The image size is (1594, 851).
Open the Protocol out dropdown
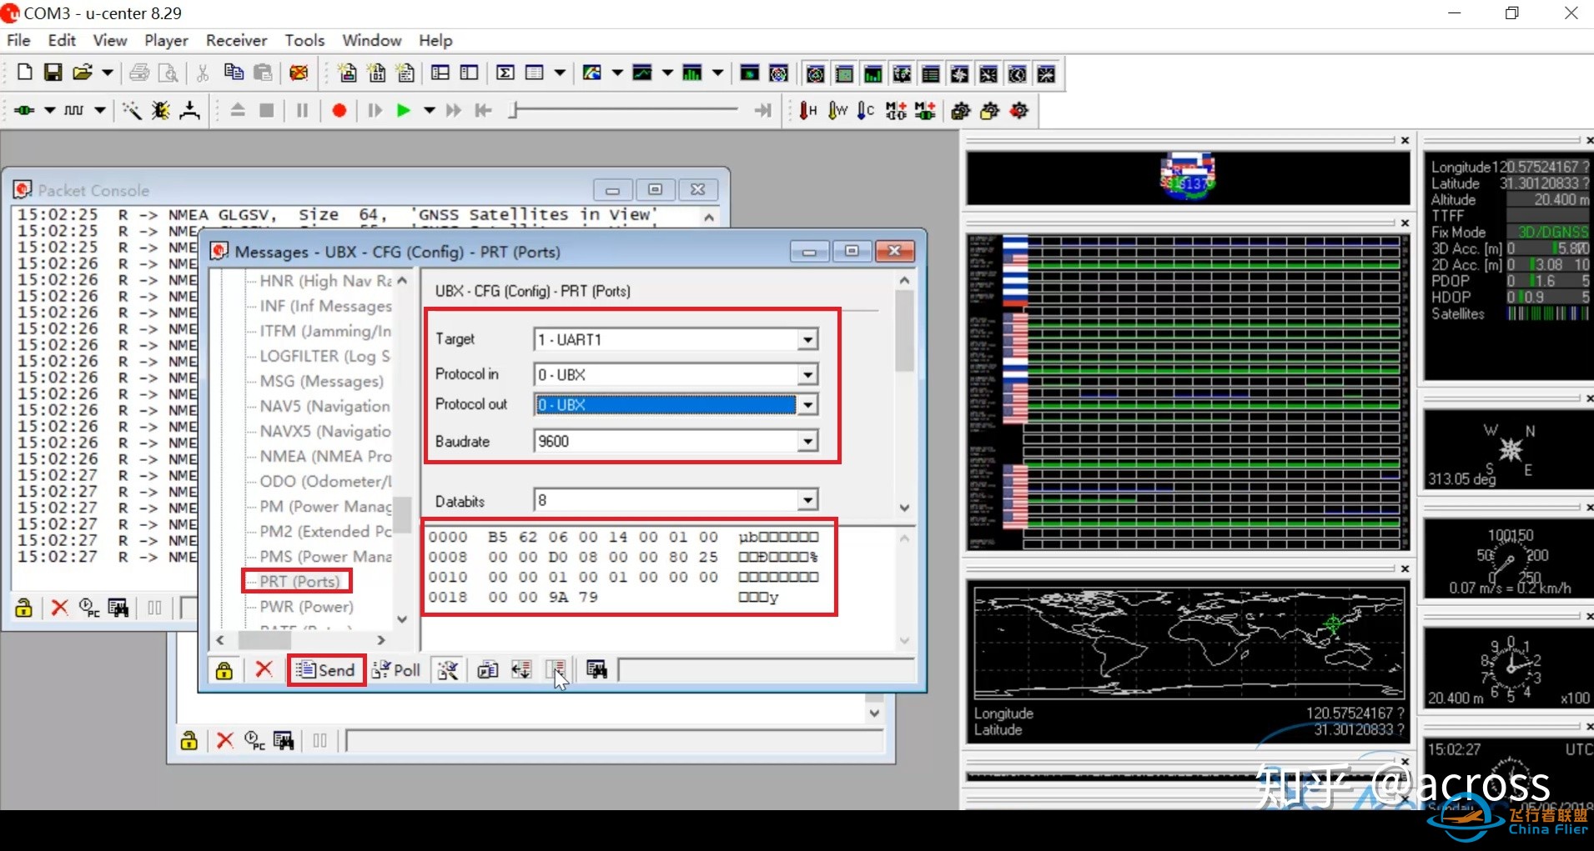(x=807, y=405)
